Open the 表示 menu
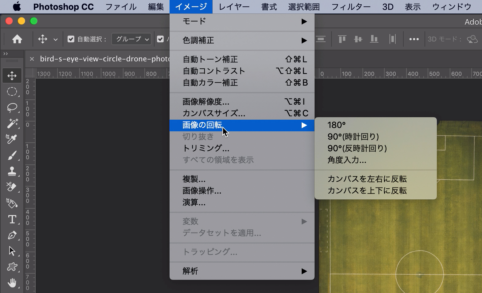The image size is (482, 293). tap(413, 6)
